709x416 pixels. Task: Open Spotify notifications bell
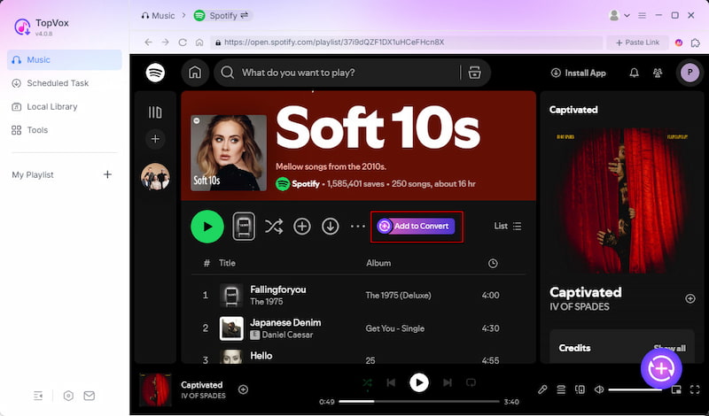pos(635,73)
